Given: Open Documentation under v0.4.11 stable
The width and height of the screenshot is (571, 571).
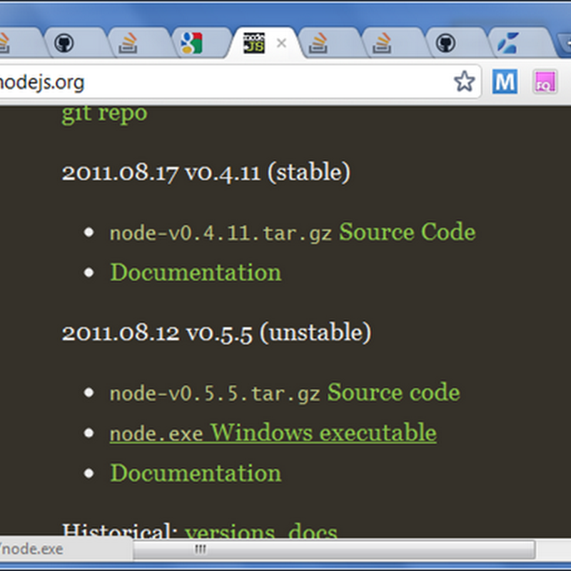Looking at the screenshot, I should coord(196,273).
